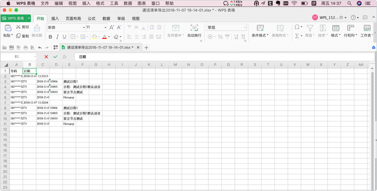Toggle underline formatting
Screen dimensions: 377x191
pos(65,37)
